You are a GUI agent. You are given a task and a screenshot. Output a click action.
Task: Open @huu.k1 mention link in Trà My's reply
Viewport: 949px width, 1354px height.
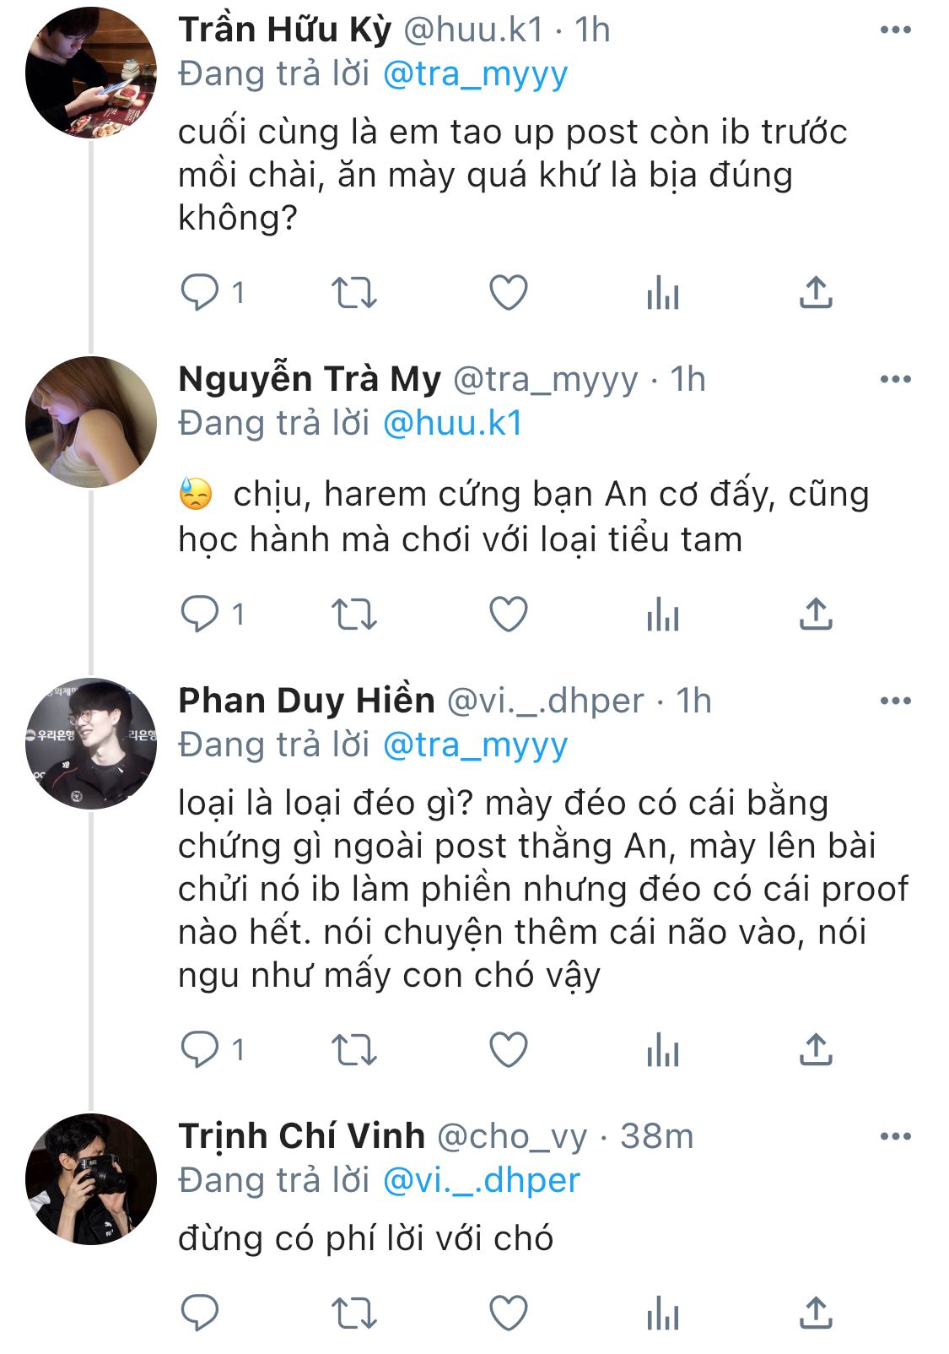(x=453, y=424)
